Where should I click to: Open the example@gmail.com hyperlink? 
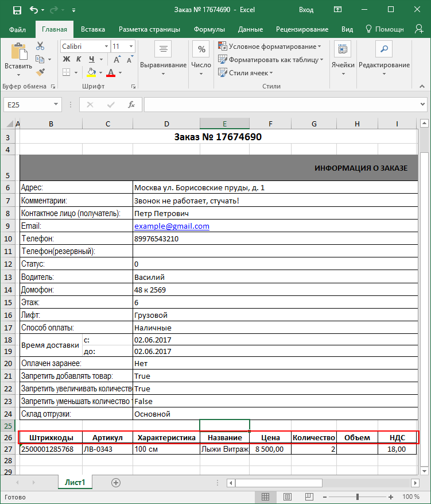pyautogui.click(x=172, y=226)
